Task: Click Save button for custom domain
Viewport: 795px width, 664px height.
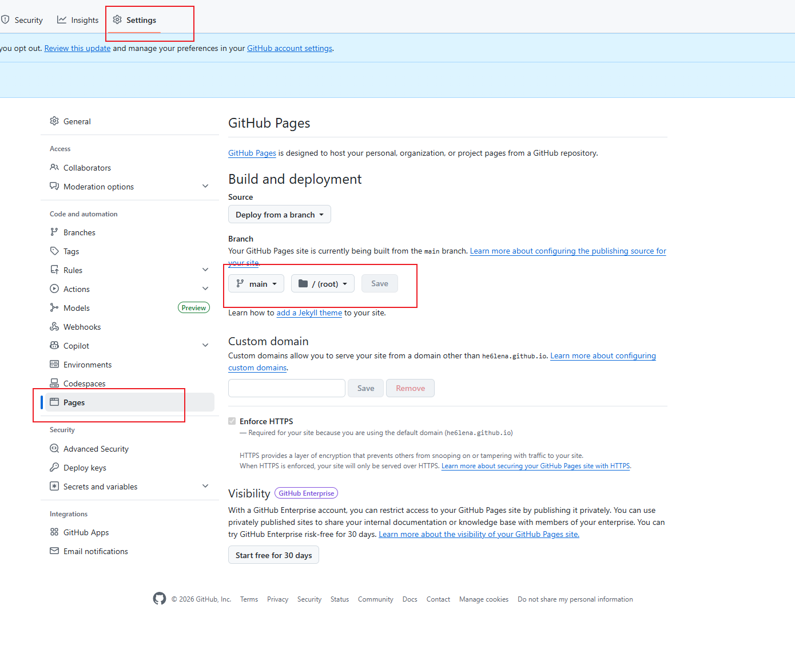Action: pyautogui.click(x=366, y=388)
